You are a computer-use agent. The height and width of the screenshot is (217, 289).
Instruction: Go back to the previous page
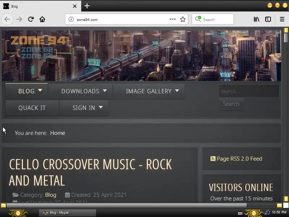pyautogui.click(x=7, y=19)
